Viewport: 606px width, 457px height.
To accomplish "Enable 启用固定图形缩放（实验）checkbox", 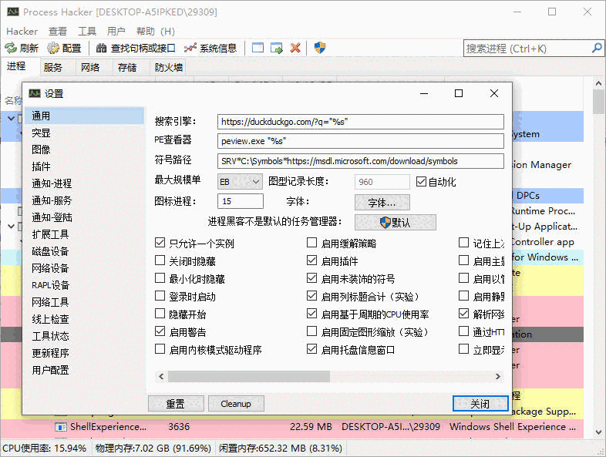I will pyautogui.click(x=312, y=331).
